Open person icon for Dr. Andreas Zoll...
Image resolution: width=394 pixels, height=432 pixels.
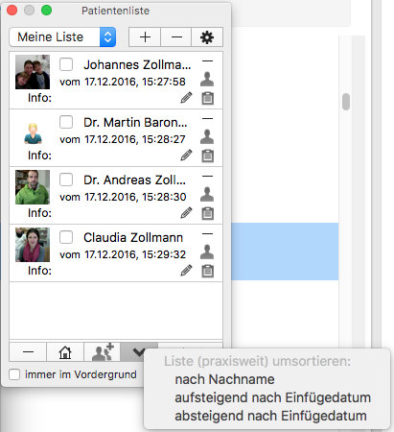click(207, 194)
